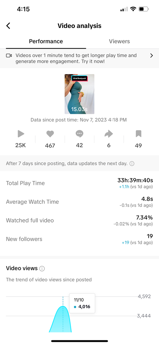Click the heart likes icon

50,134
